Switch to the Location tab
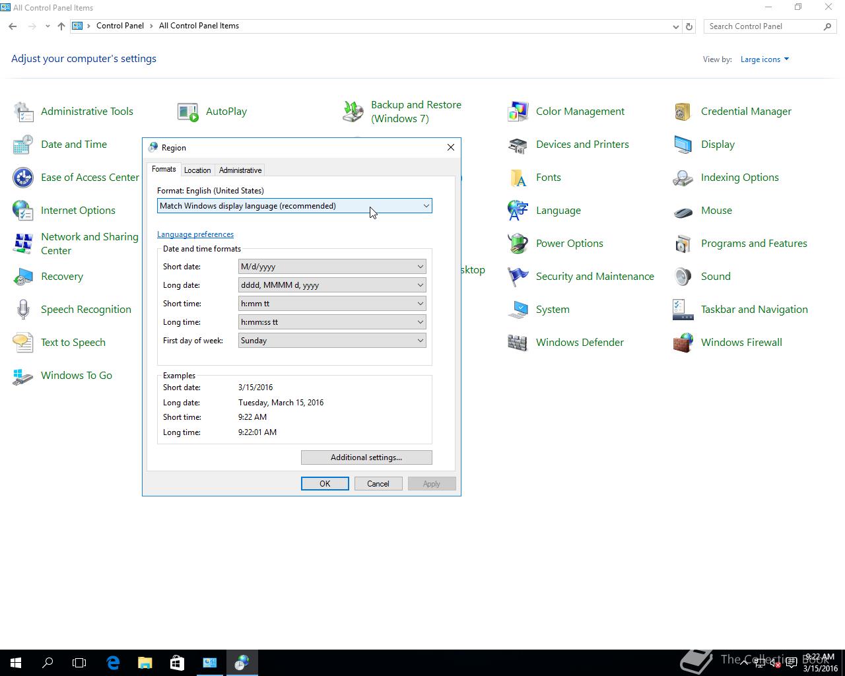The height and width of the screenshot is (676, 845). 197,170
